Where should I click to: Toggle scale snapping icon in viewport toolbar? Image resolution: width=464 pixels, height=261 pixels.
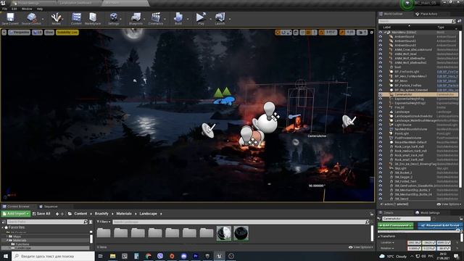(x=342, y=32)
